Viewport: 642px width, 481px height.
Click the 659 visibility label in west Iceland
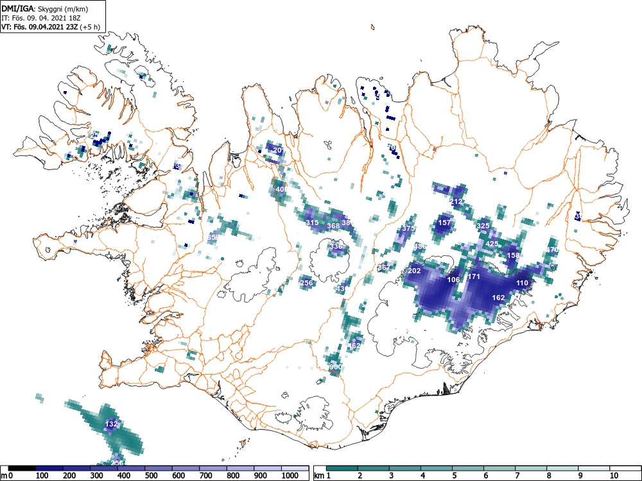click(213, 238)
